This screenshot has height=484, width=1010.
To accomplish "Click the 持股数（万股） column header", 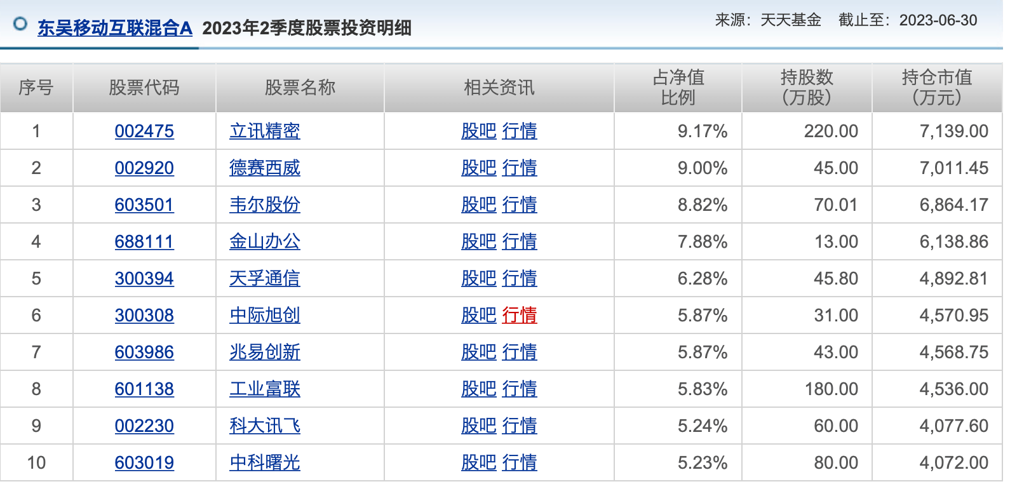I will click(x=807, y=88).
